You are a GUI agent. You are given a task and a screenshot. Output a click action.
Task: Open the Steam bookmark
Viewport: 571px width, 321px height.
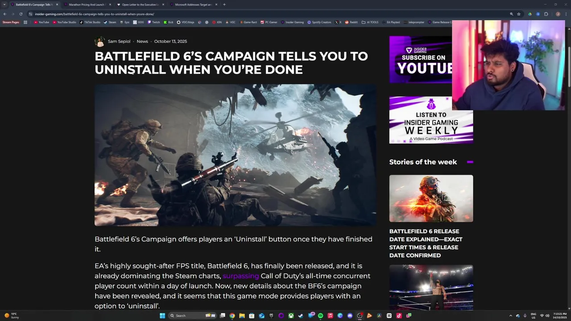pyautogui.click(x=110, y=22)
